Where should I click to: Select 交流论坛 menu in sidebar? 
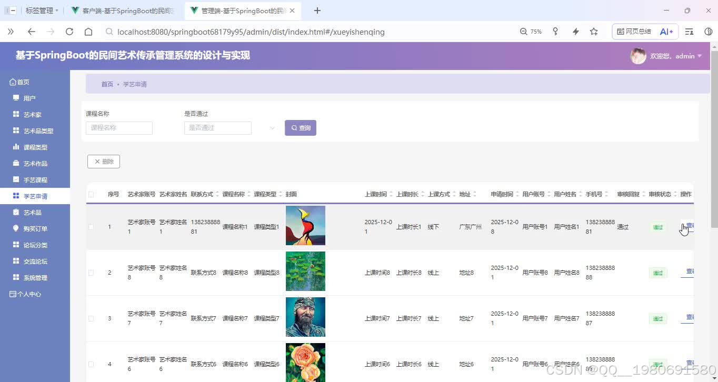click(x=35, y=262)
